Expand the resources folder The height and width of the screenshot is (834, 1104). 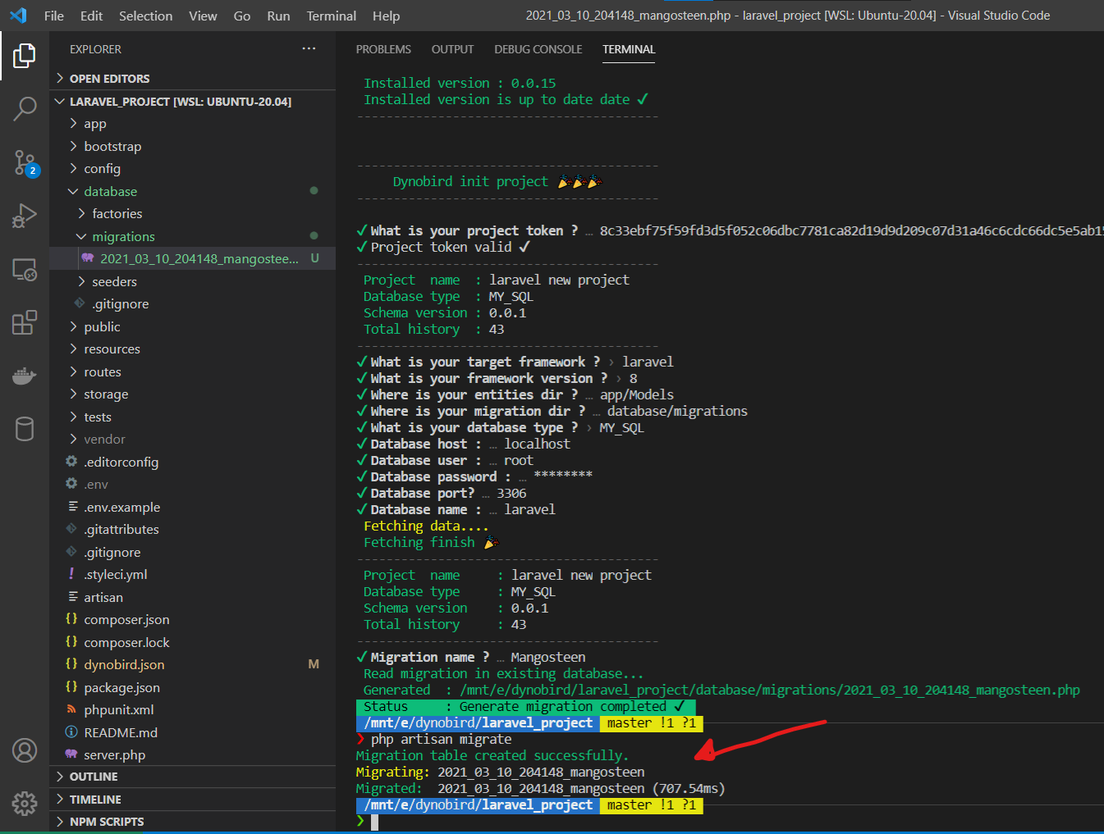(x=192, y=349)
